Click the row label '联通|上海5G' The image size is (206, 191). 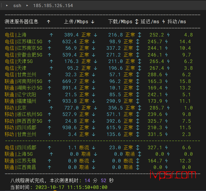(19, 154)
